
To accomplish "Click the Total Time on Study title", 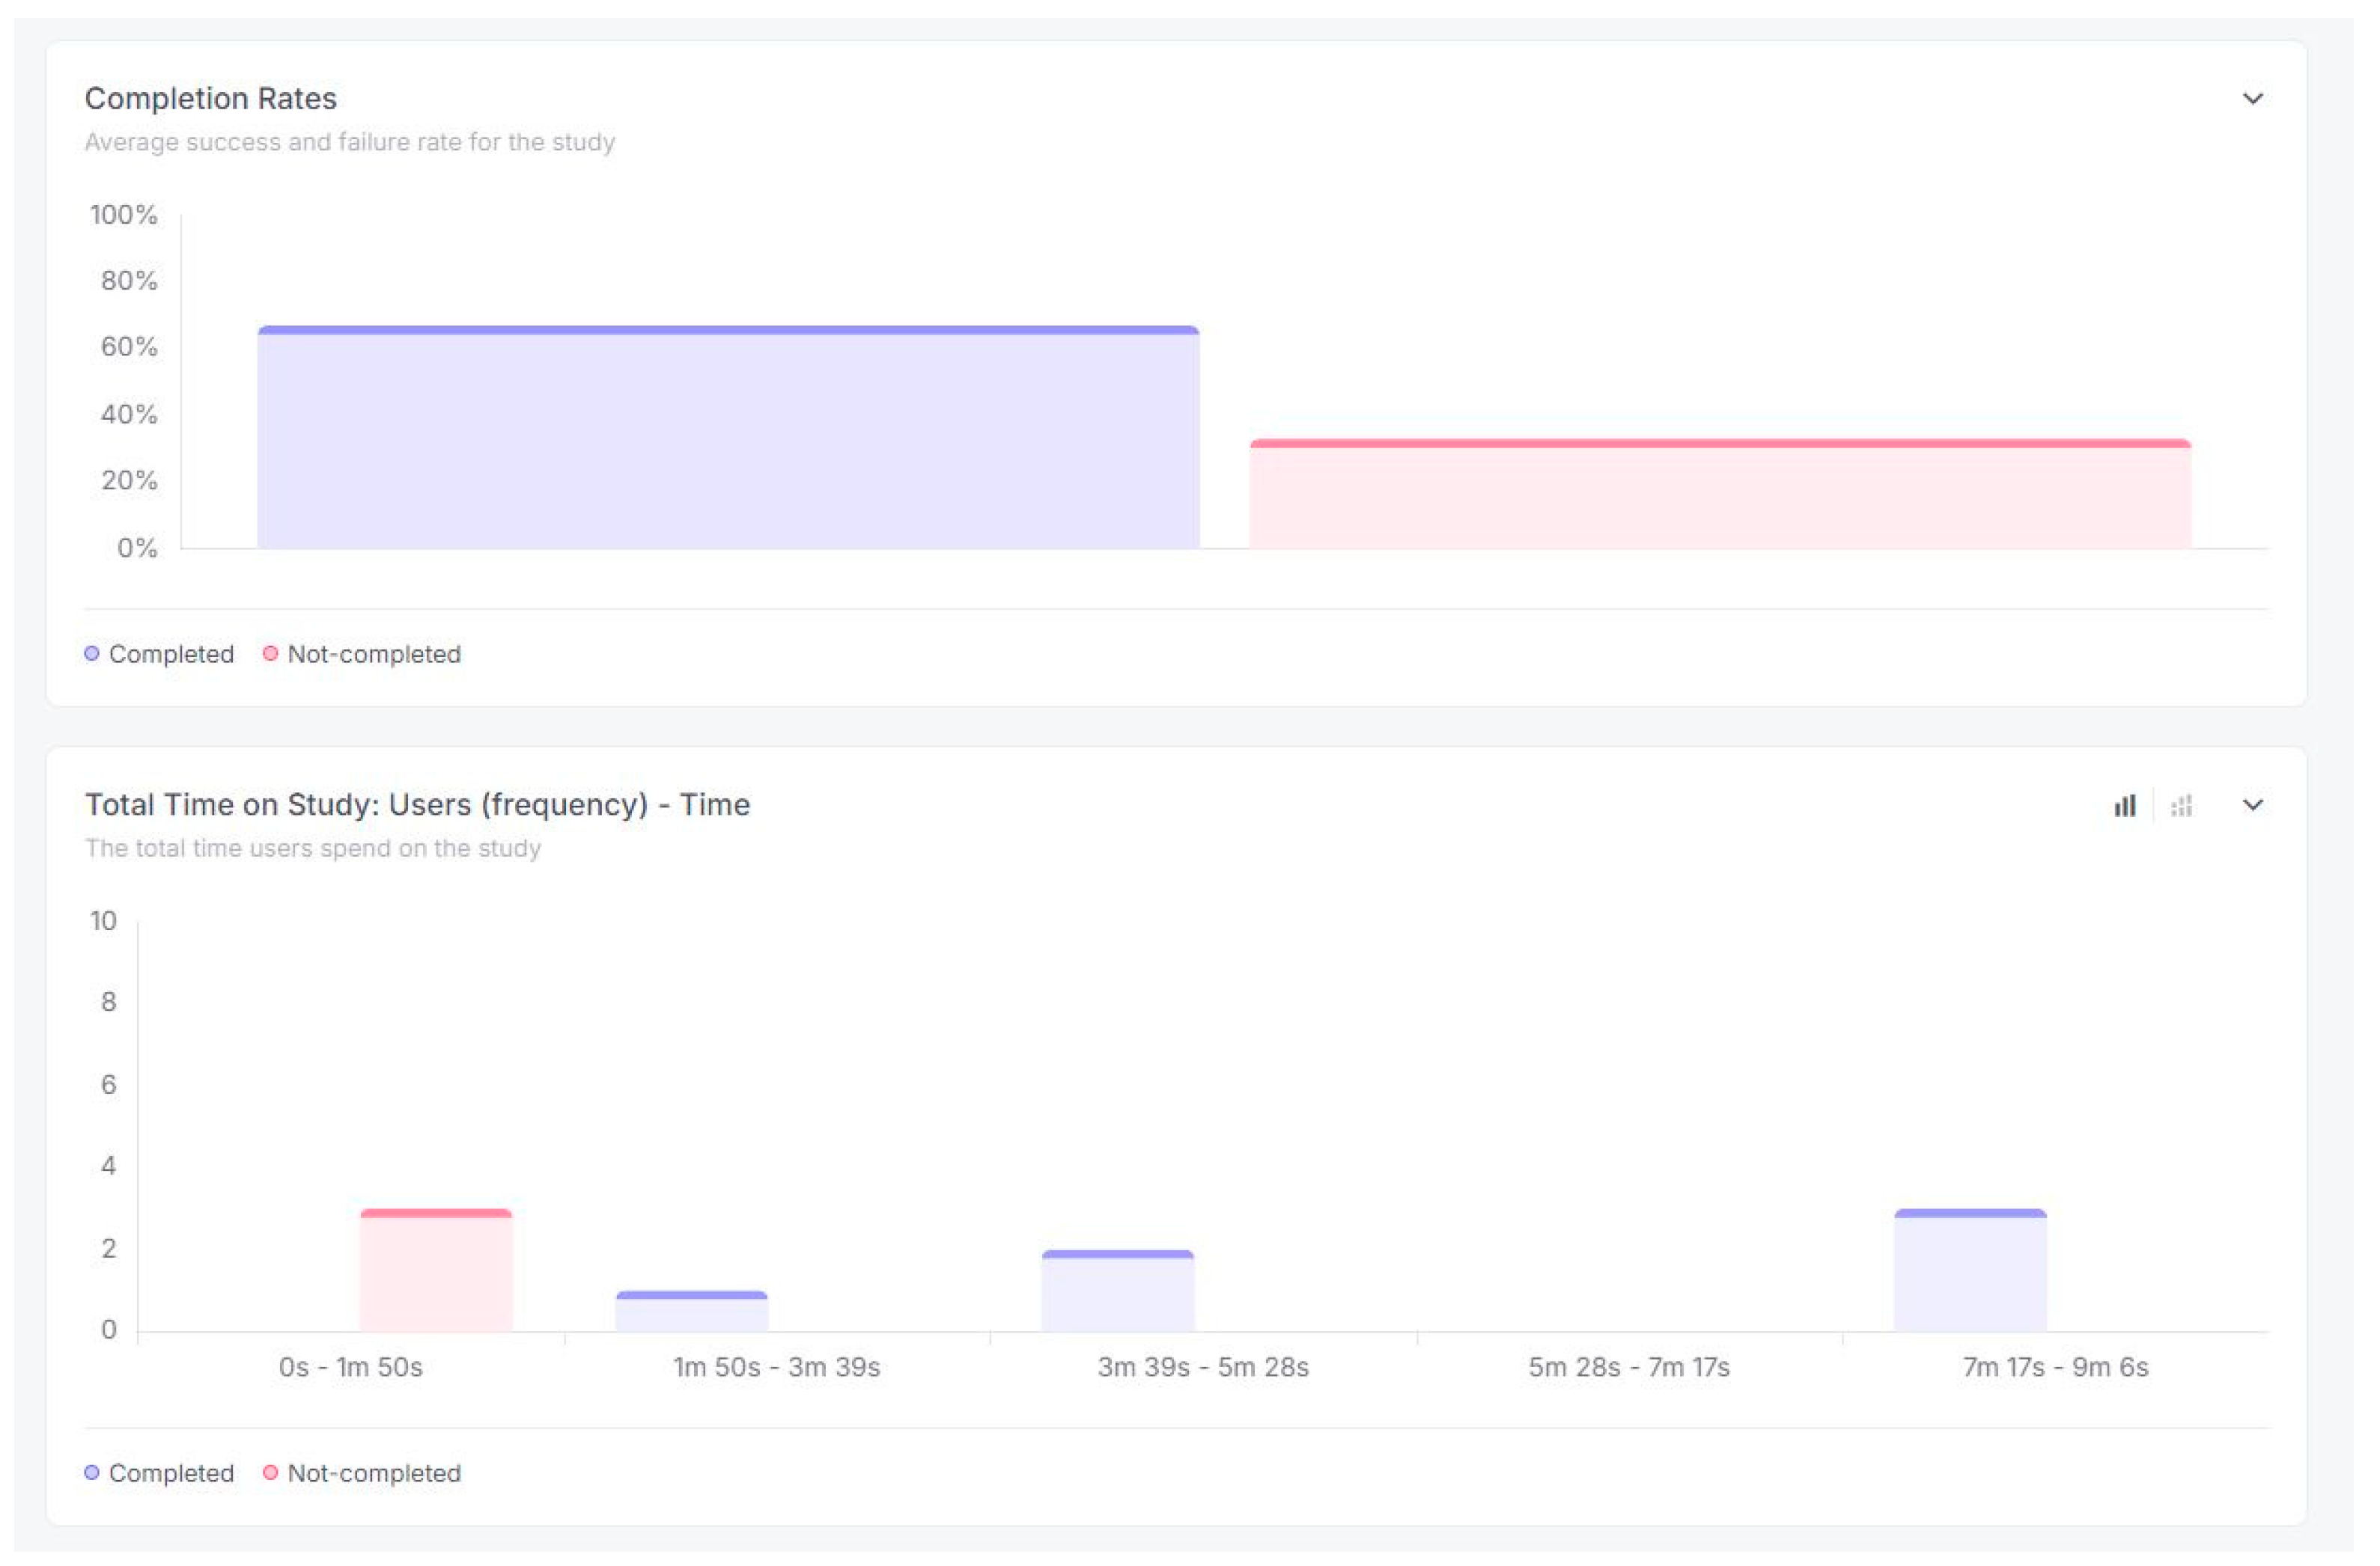I will point(417,804).
